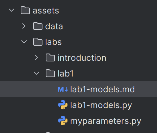Click the assets folder icon
Viewport: 157px width, 133px height.
(x=25, y=10)
